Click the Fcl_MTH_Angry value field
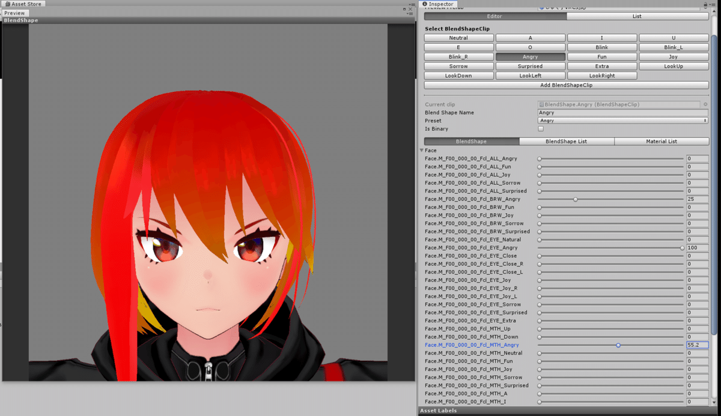 point(697,345)
